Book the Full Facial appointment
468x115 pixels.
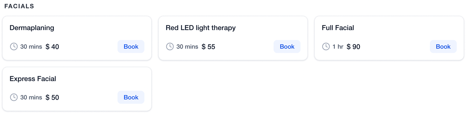point(443,46)
